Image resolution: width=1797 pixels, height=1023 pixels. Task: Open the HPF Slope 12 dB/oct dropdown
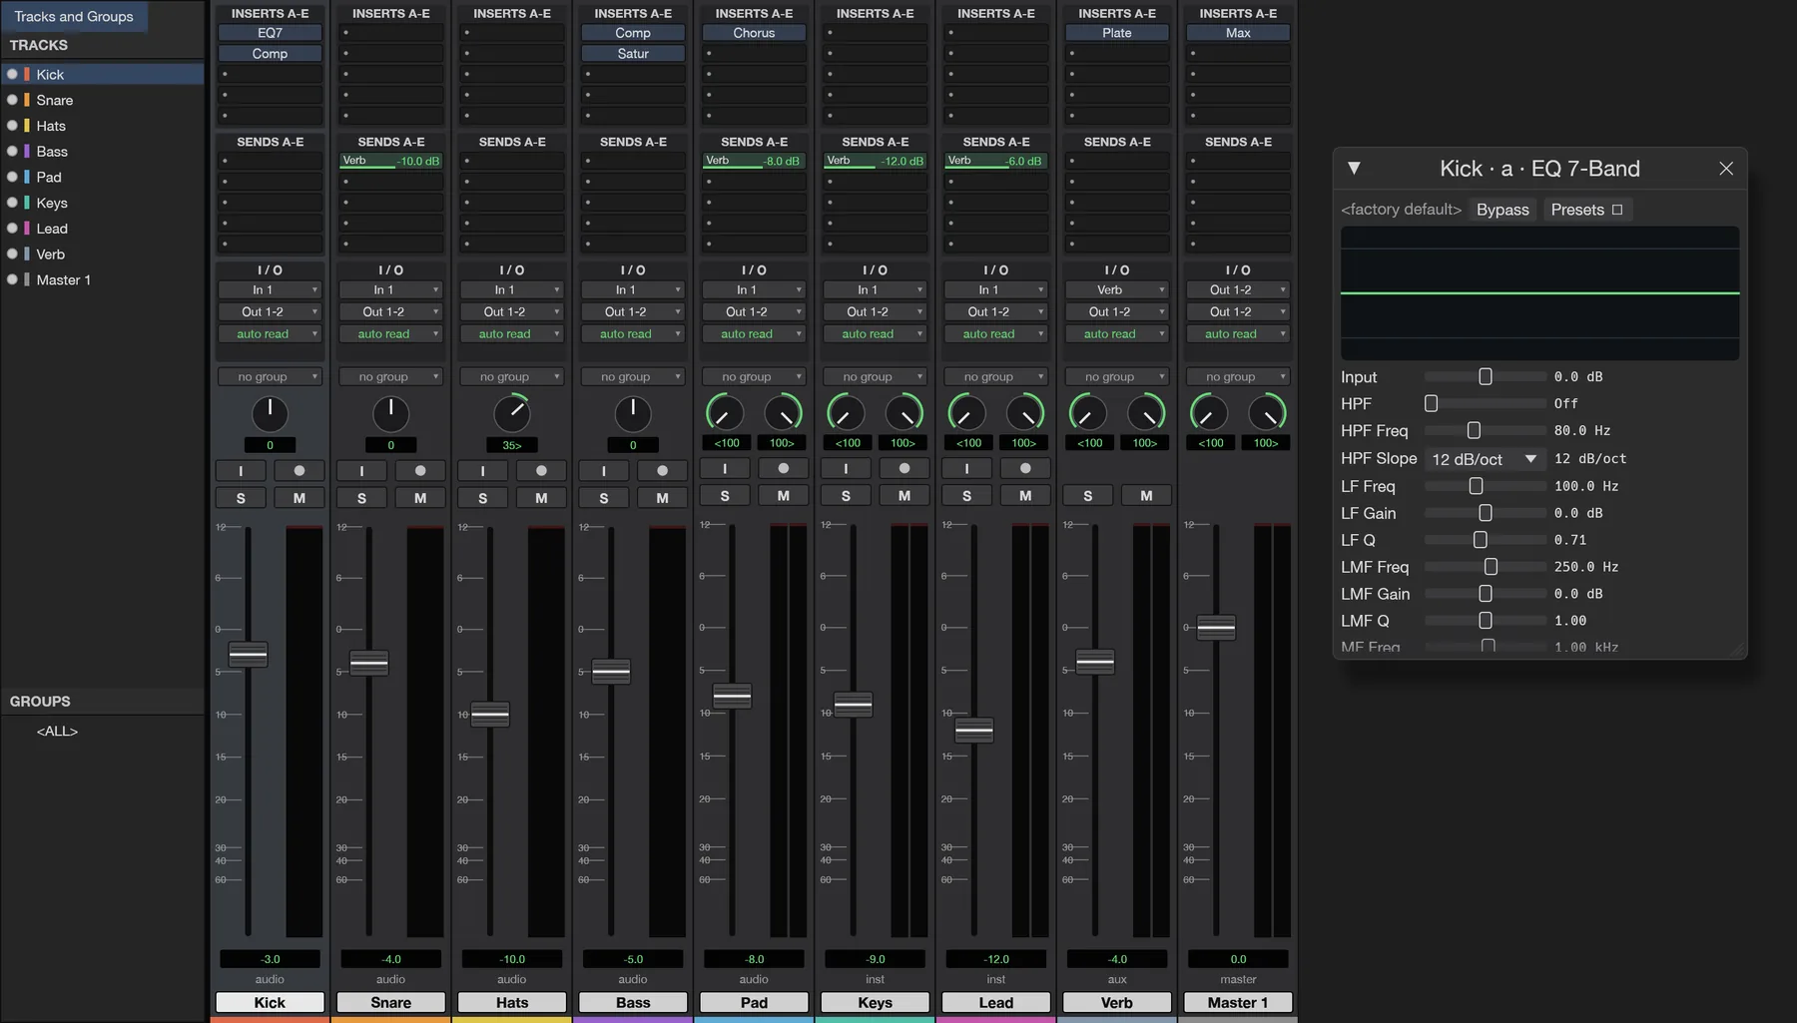click(x=1485, y=459)
